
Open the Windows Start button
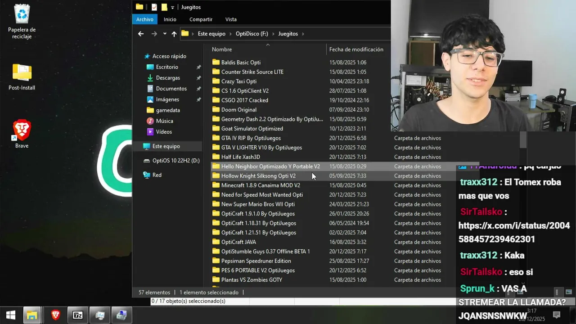[x=11, y=315]
